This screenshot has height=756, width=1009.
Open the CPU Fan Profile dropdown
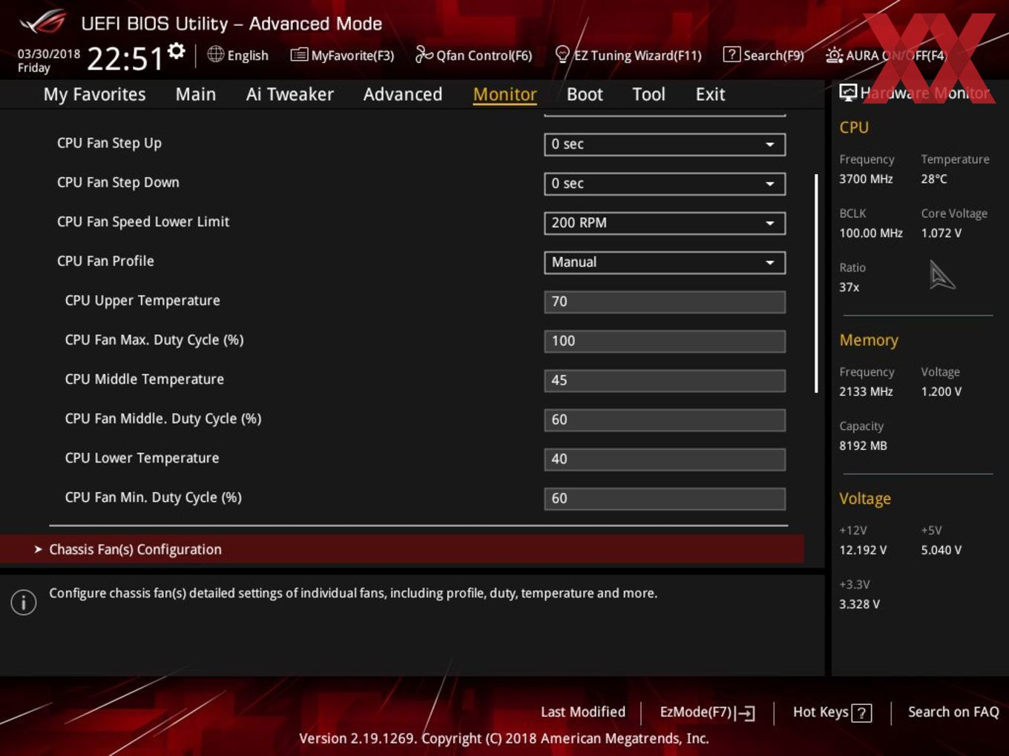click(665, 262)
